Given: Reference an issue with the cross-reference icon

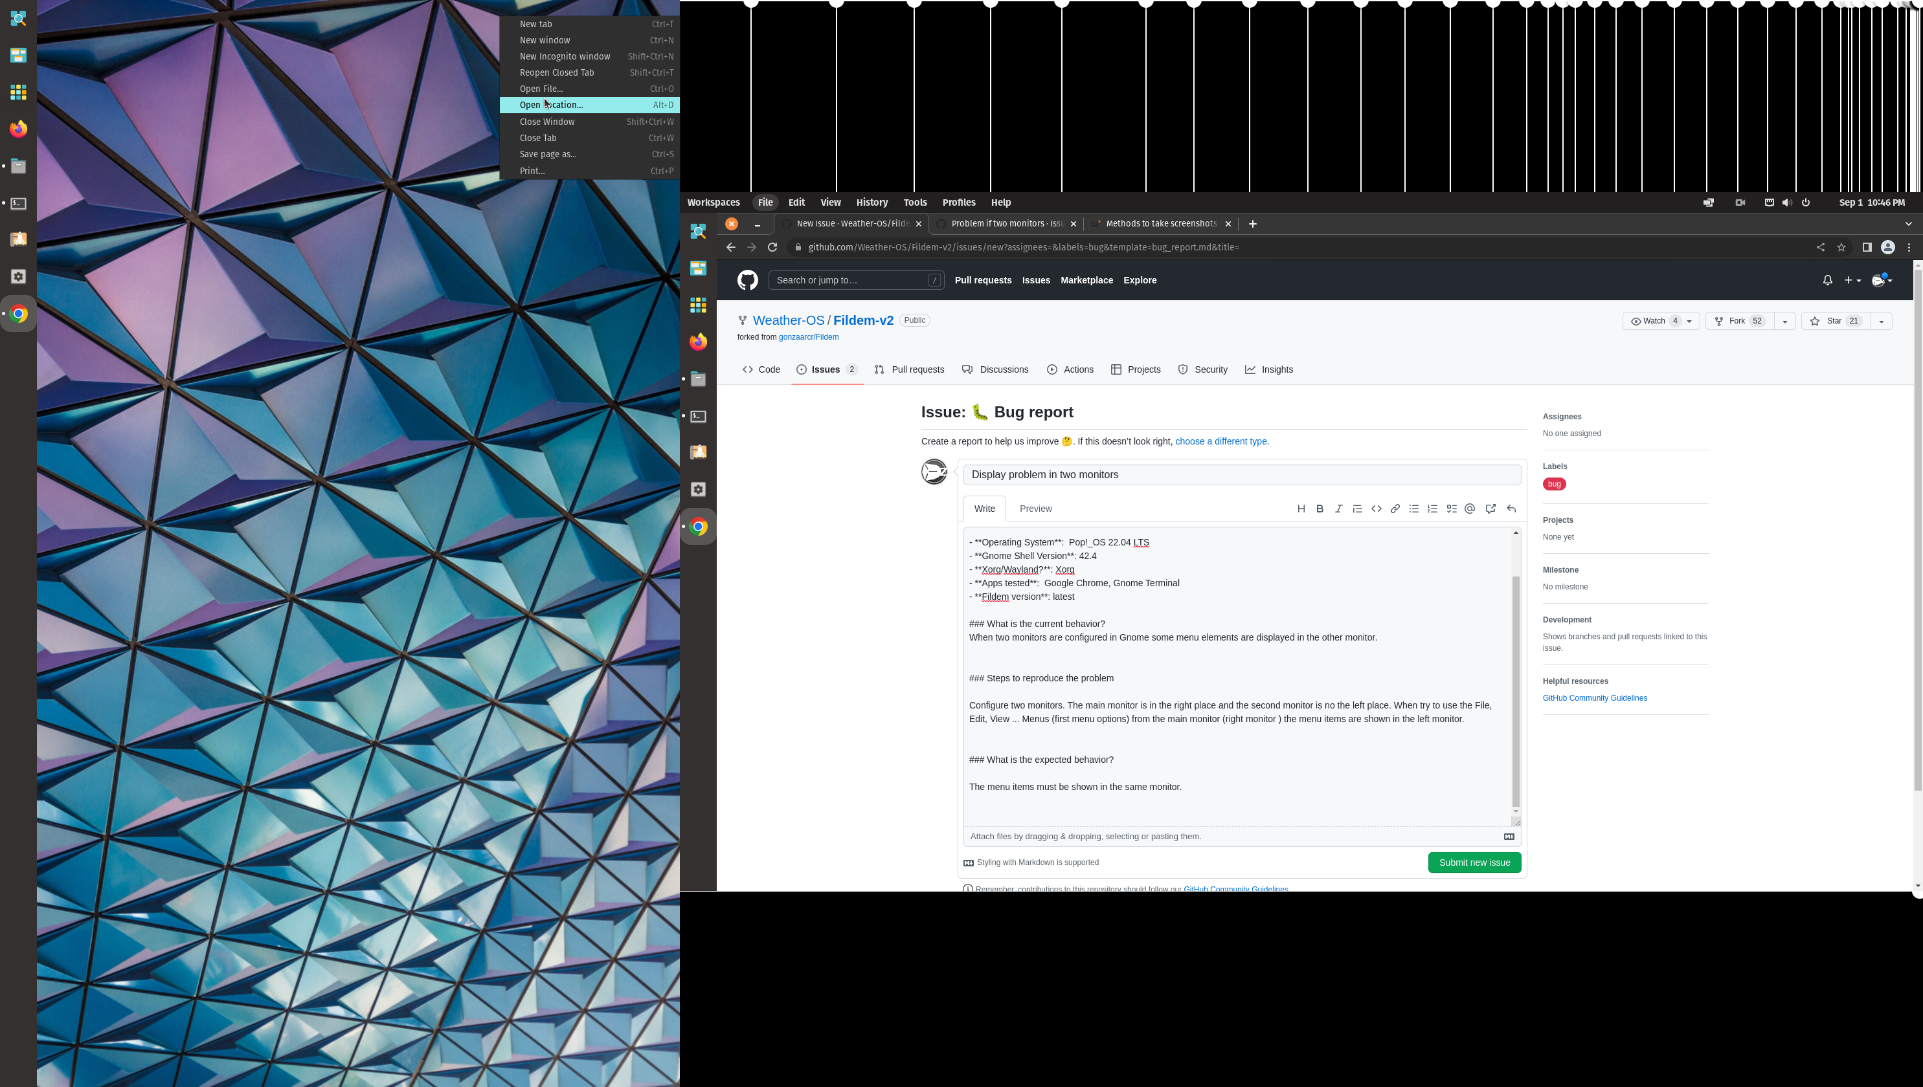Looking at the screenshot, I should pyautogui.click(x=1490, y=509).
